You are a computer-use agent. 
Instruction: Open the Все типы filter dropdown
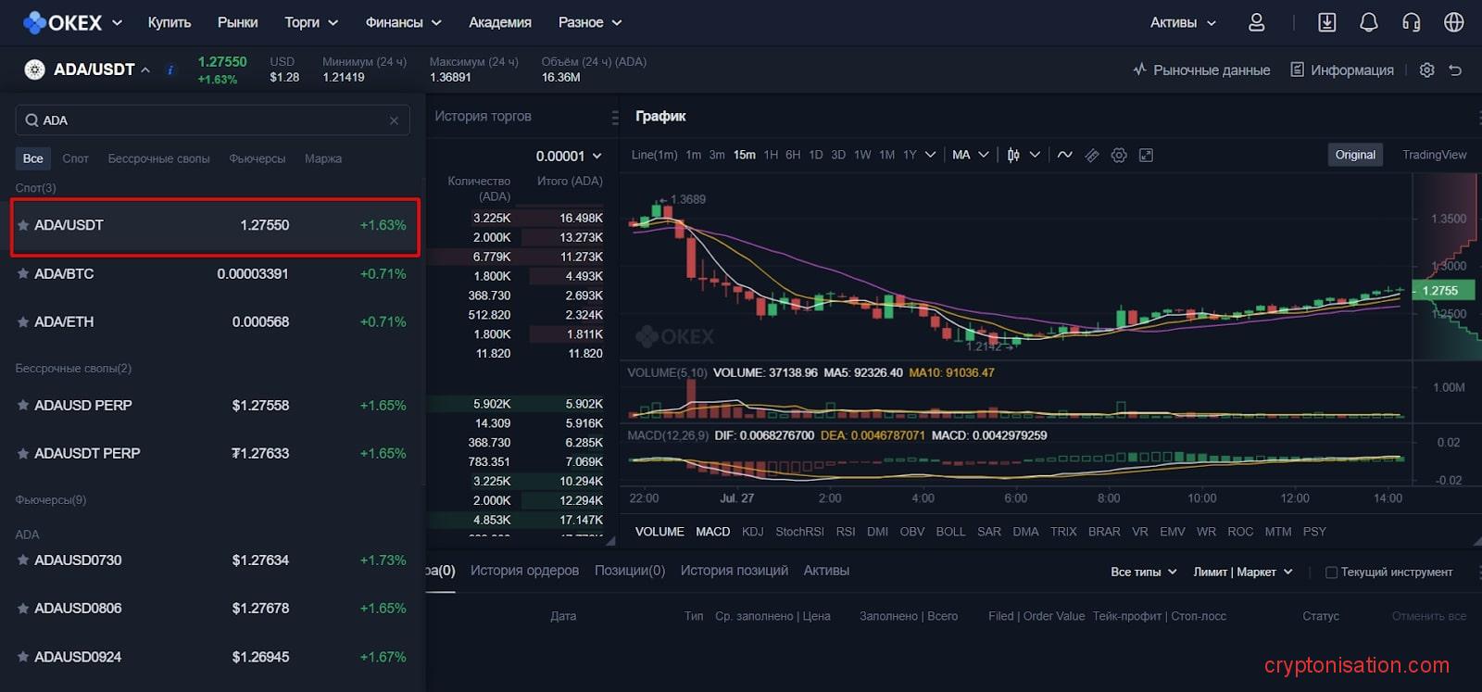click(1143, 572)
